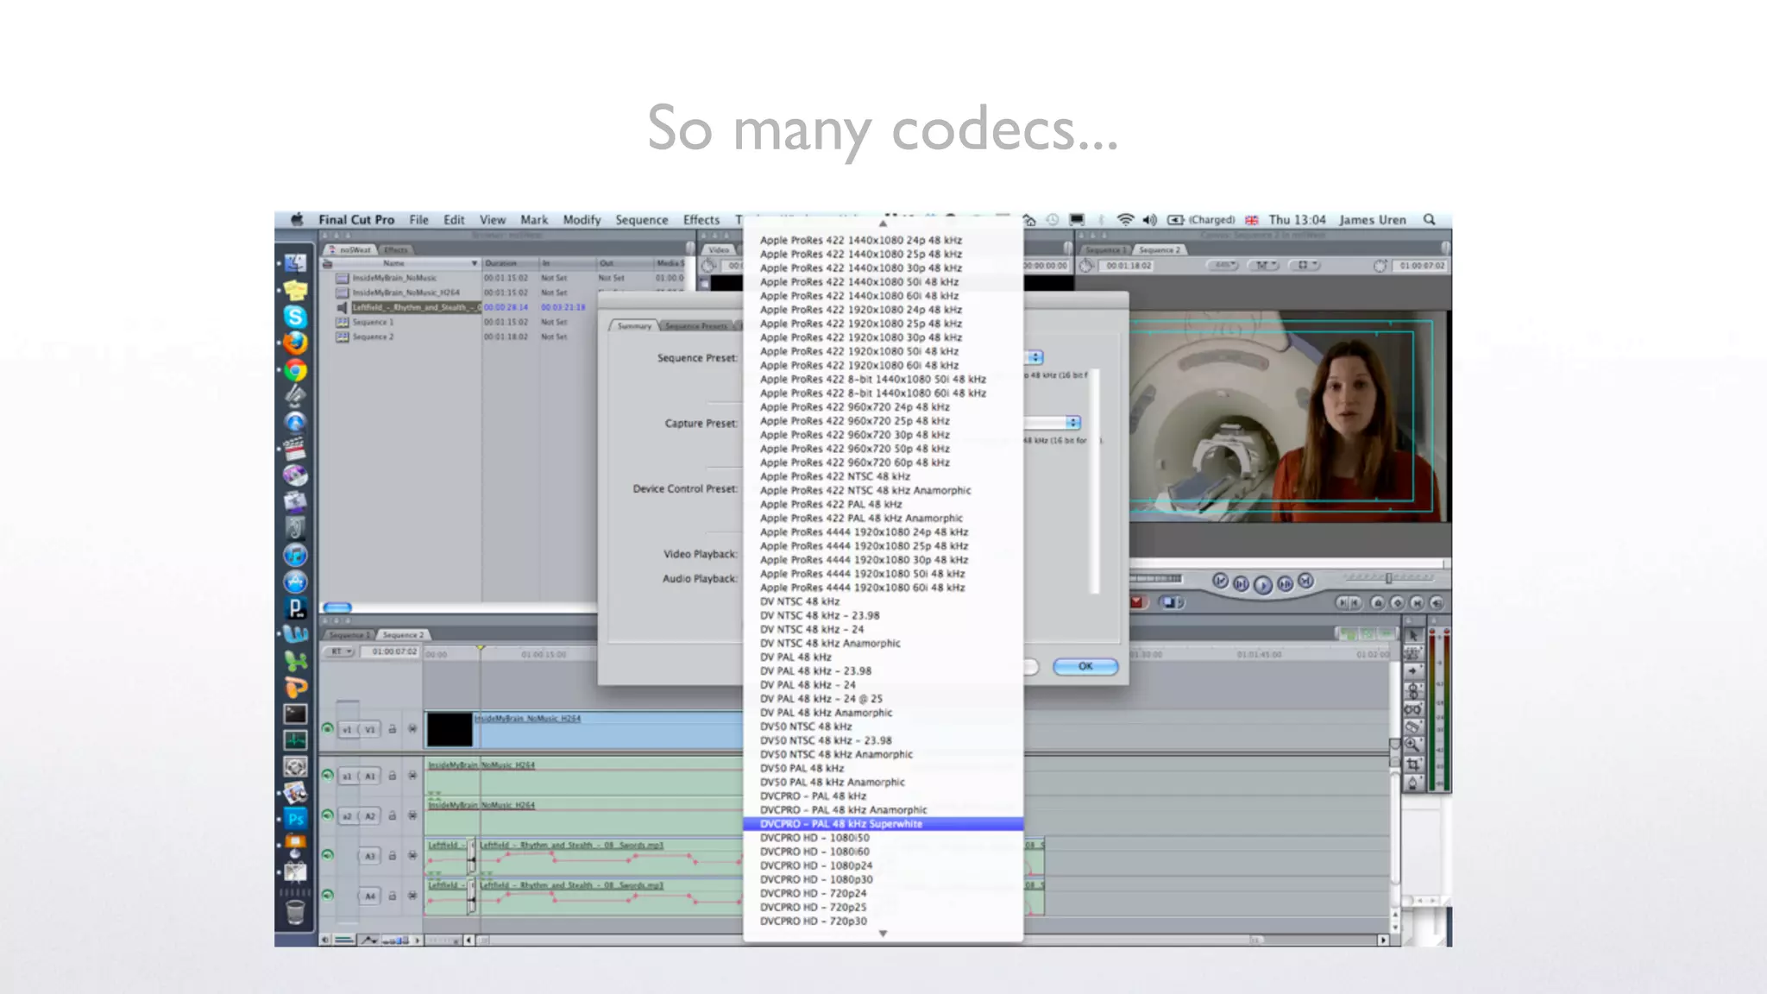Open Photoshop from the Dock

(x=295, y=818)
